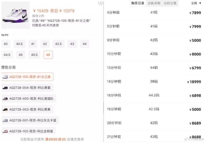This screenshot has height=143, width=208.
Task: Select shoe size 41
Action: [x=33, y=44]
